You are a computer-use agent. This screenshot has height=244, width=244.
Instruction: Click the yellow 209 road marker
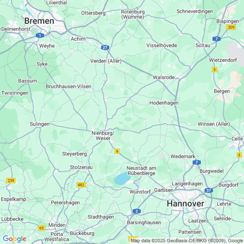231,27
